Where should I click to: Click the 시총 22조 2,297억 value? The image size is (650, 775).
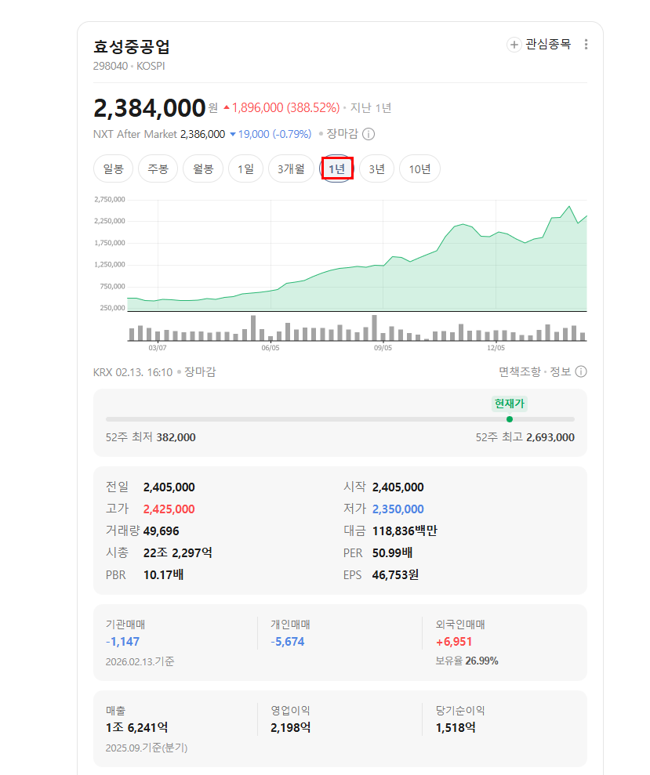(178, 553)
